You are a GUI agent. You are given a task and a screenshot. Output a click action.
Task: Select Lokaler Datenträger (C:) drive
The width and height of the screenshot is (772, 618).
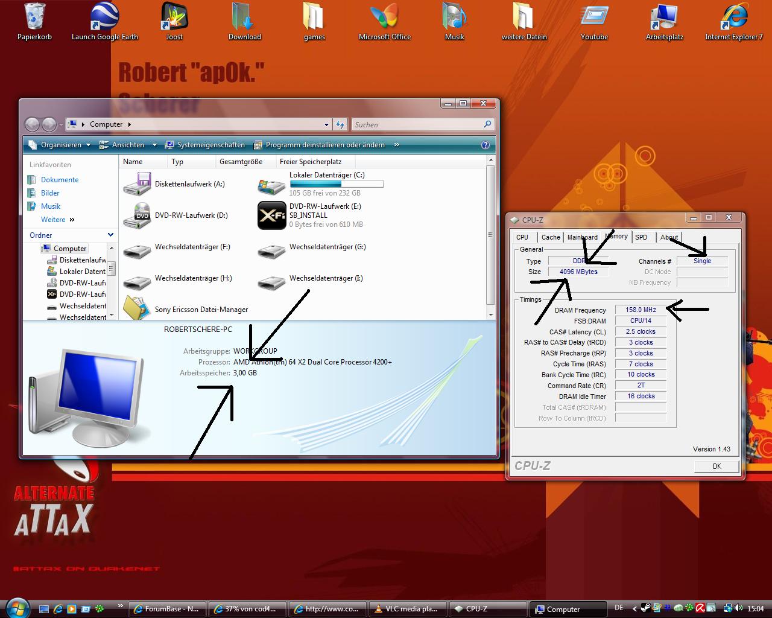[x=320, y=183]
